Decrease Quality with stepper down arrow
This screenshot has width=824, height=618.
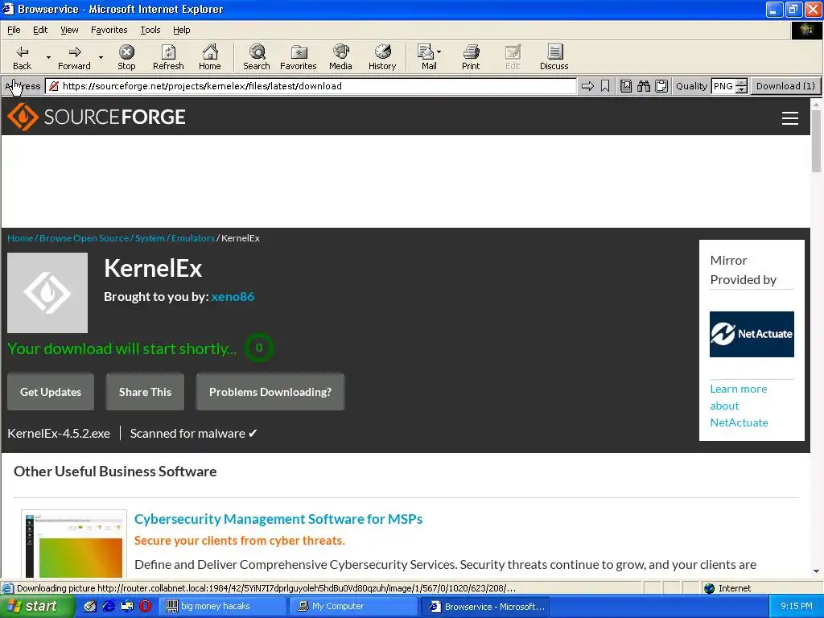point(741,90)
